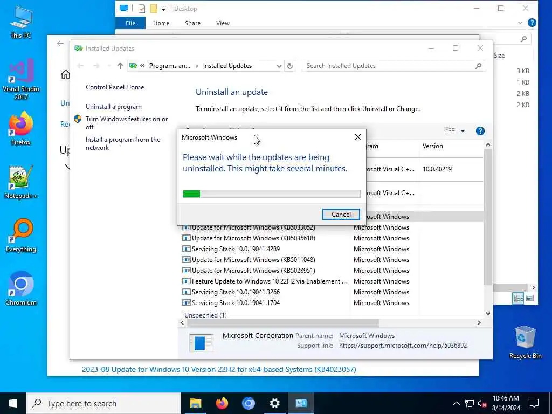Screen dimensions: 552x414
Task: Open the notification center icon
Action: [534, 403]
